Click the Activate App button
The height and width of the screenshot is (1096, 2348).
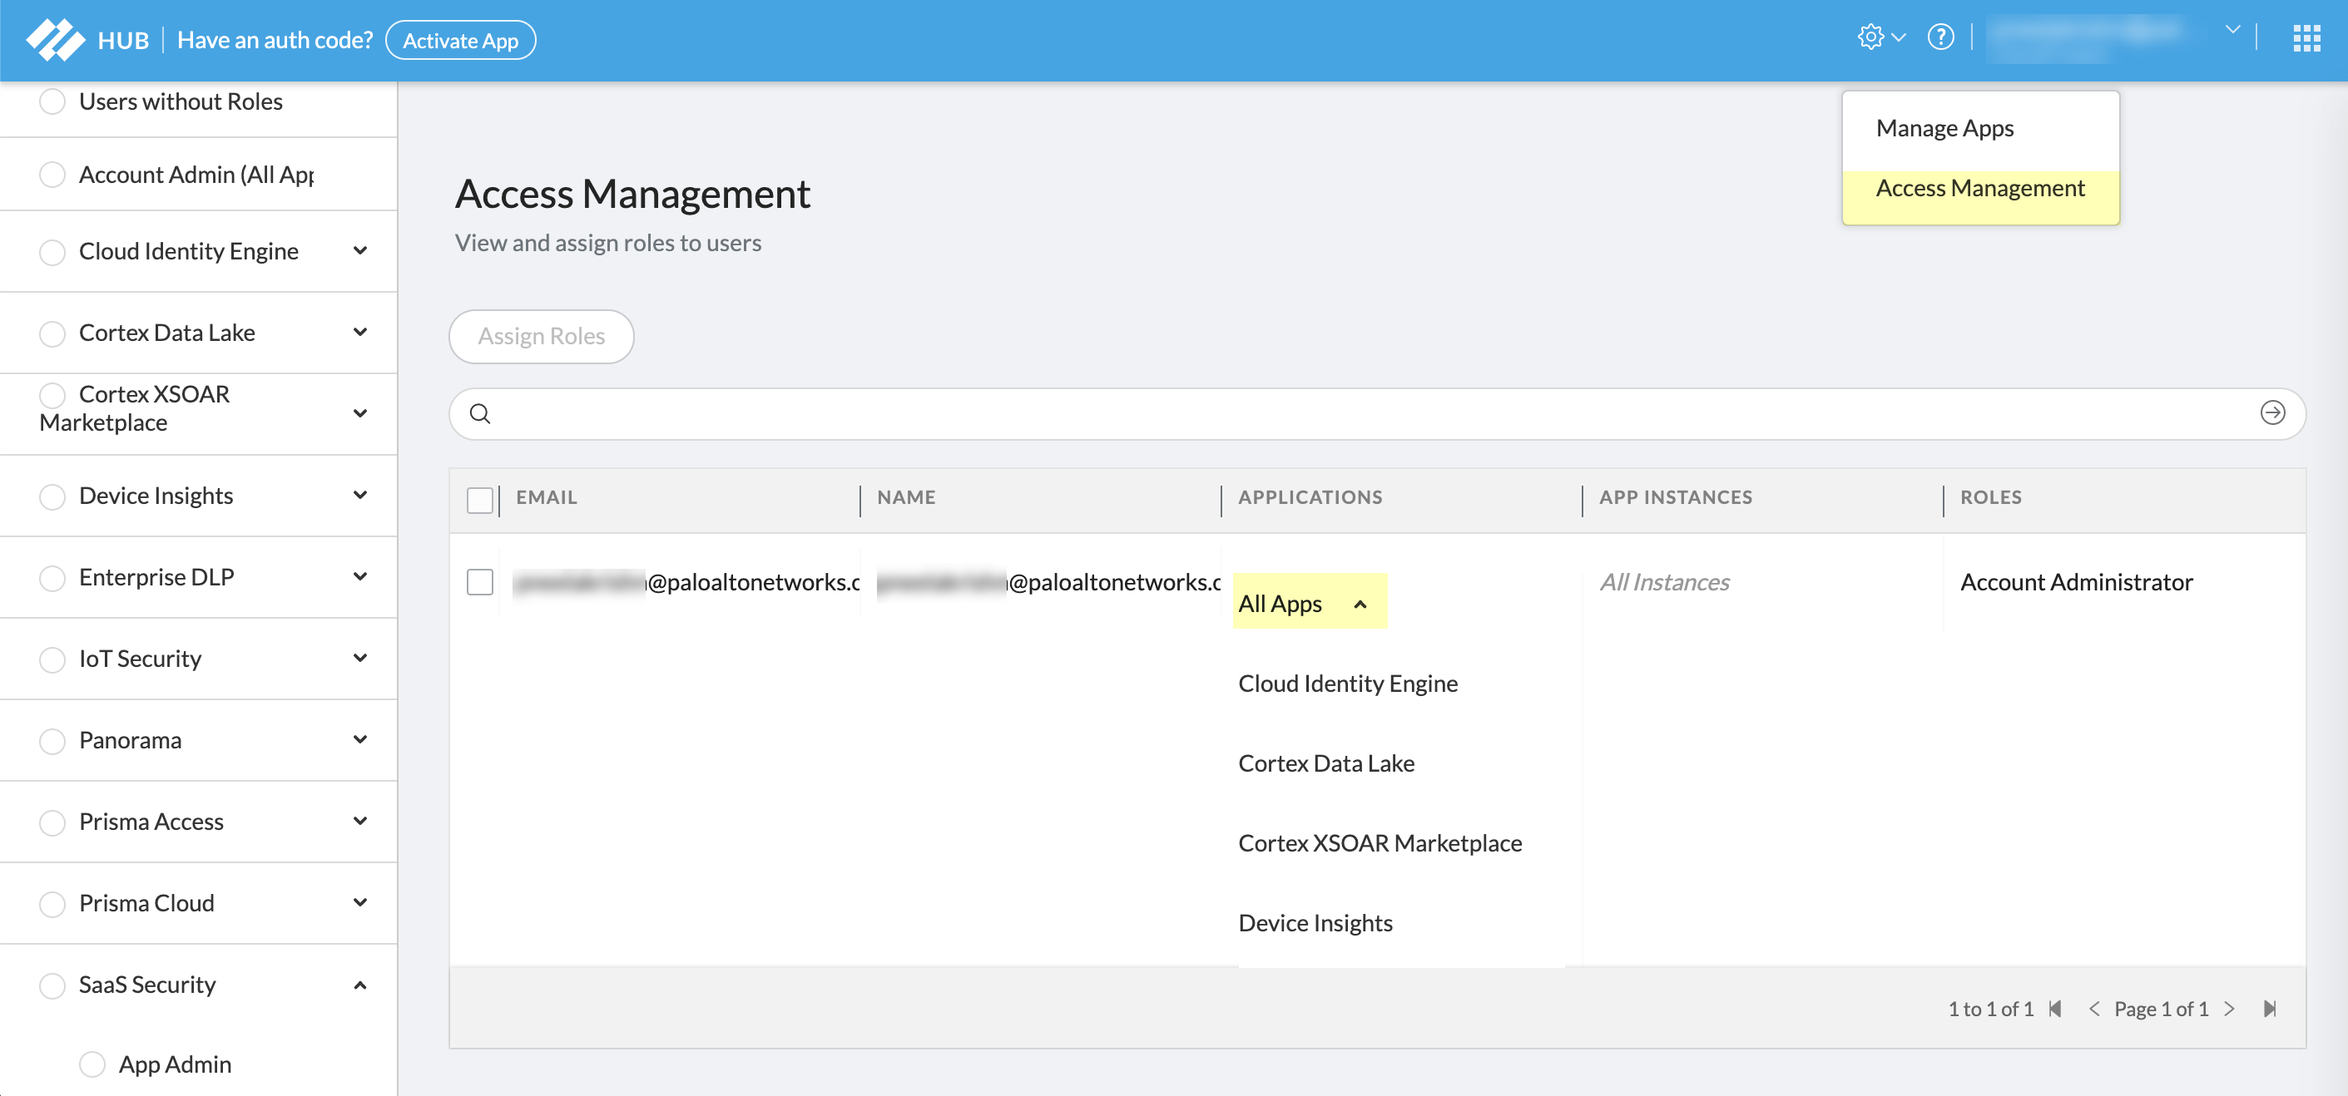pyautogui.click(x=460, y=40)
